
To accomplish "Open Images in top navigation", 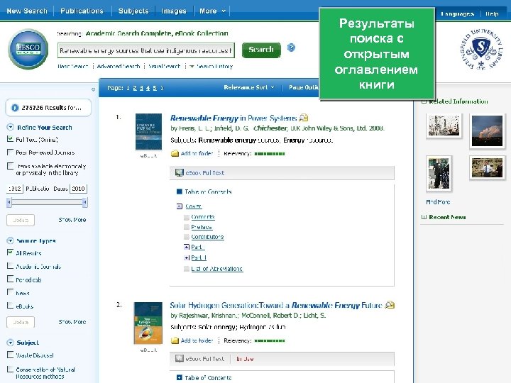I will [174, 11].
